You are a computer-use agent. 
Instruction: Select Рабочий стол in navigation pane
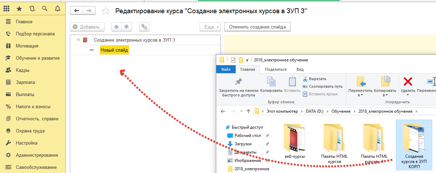coord(244,136)
